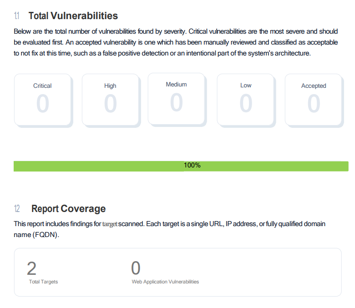Select the Medium severity label
The width and height of the screenshot is (355, 308).
pos(176,84)
